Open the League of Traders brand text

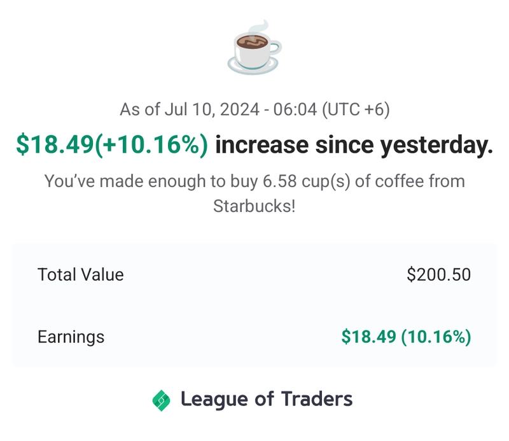tap(267, 400)
